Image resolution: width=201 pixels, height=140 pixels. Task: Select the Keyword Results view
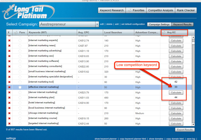pyautogui.click(x=182, y=24)
